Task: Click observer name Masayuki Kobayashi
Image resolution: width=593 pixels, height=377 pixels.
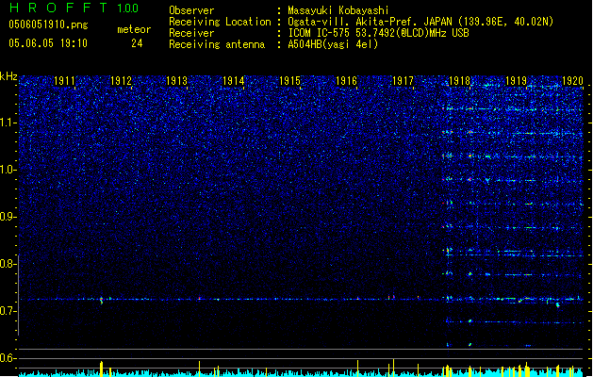Action: pyautogui.click(x=338, y=10)
